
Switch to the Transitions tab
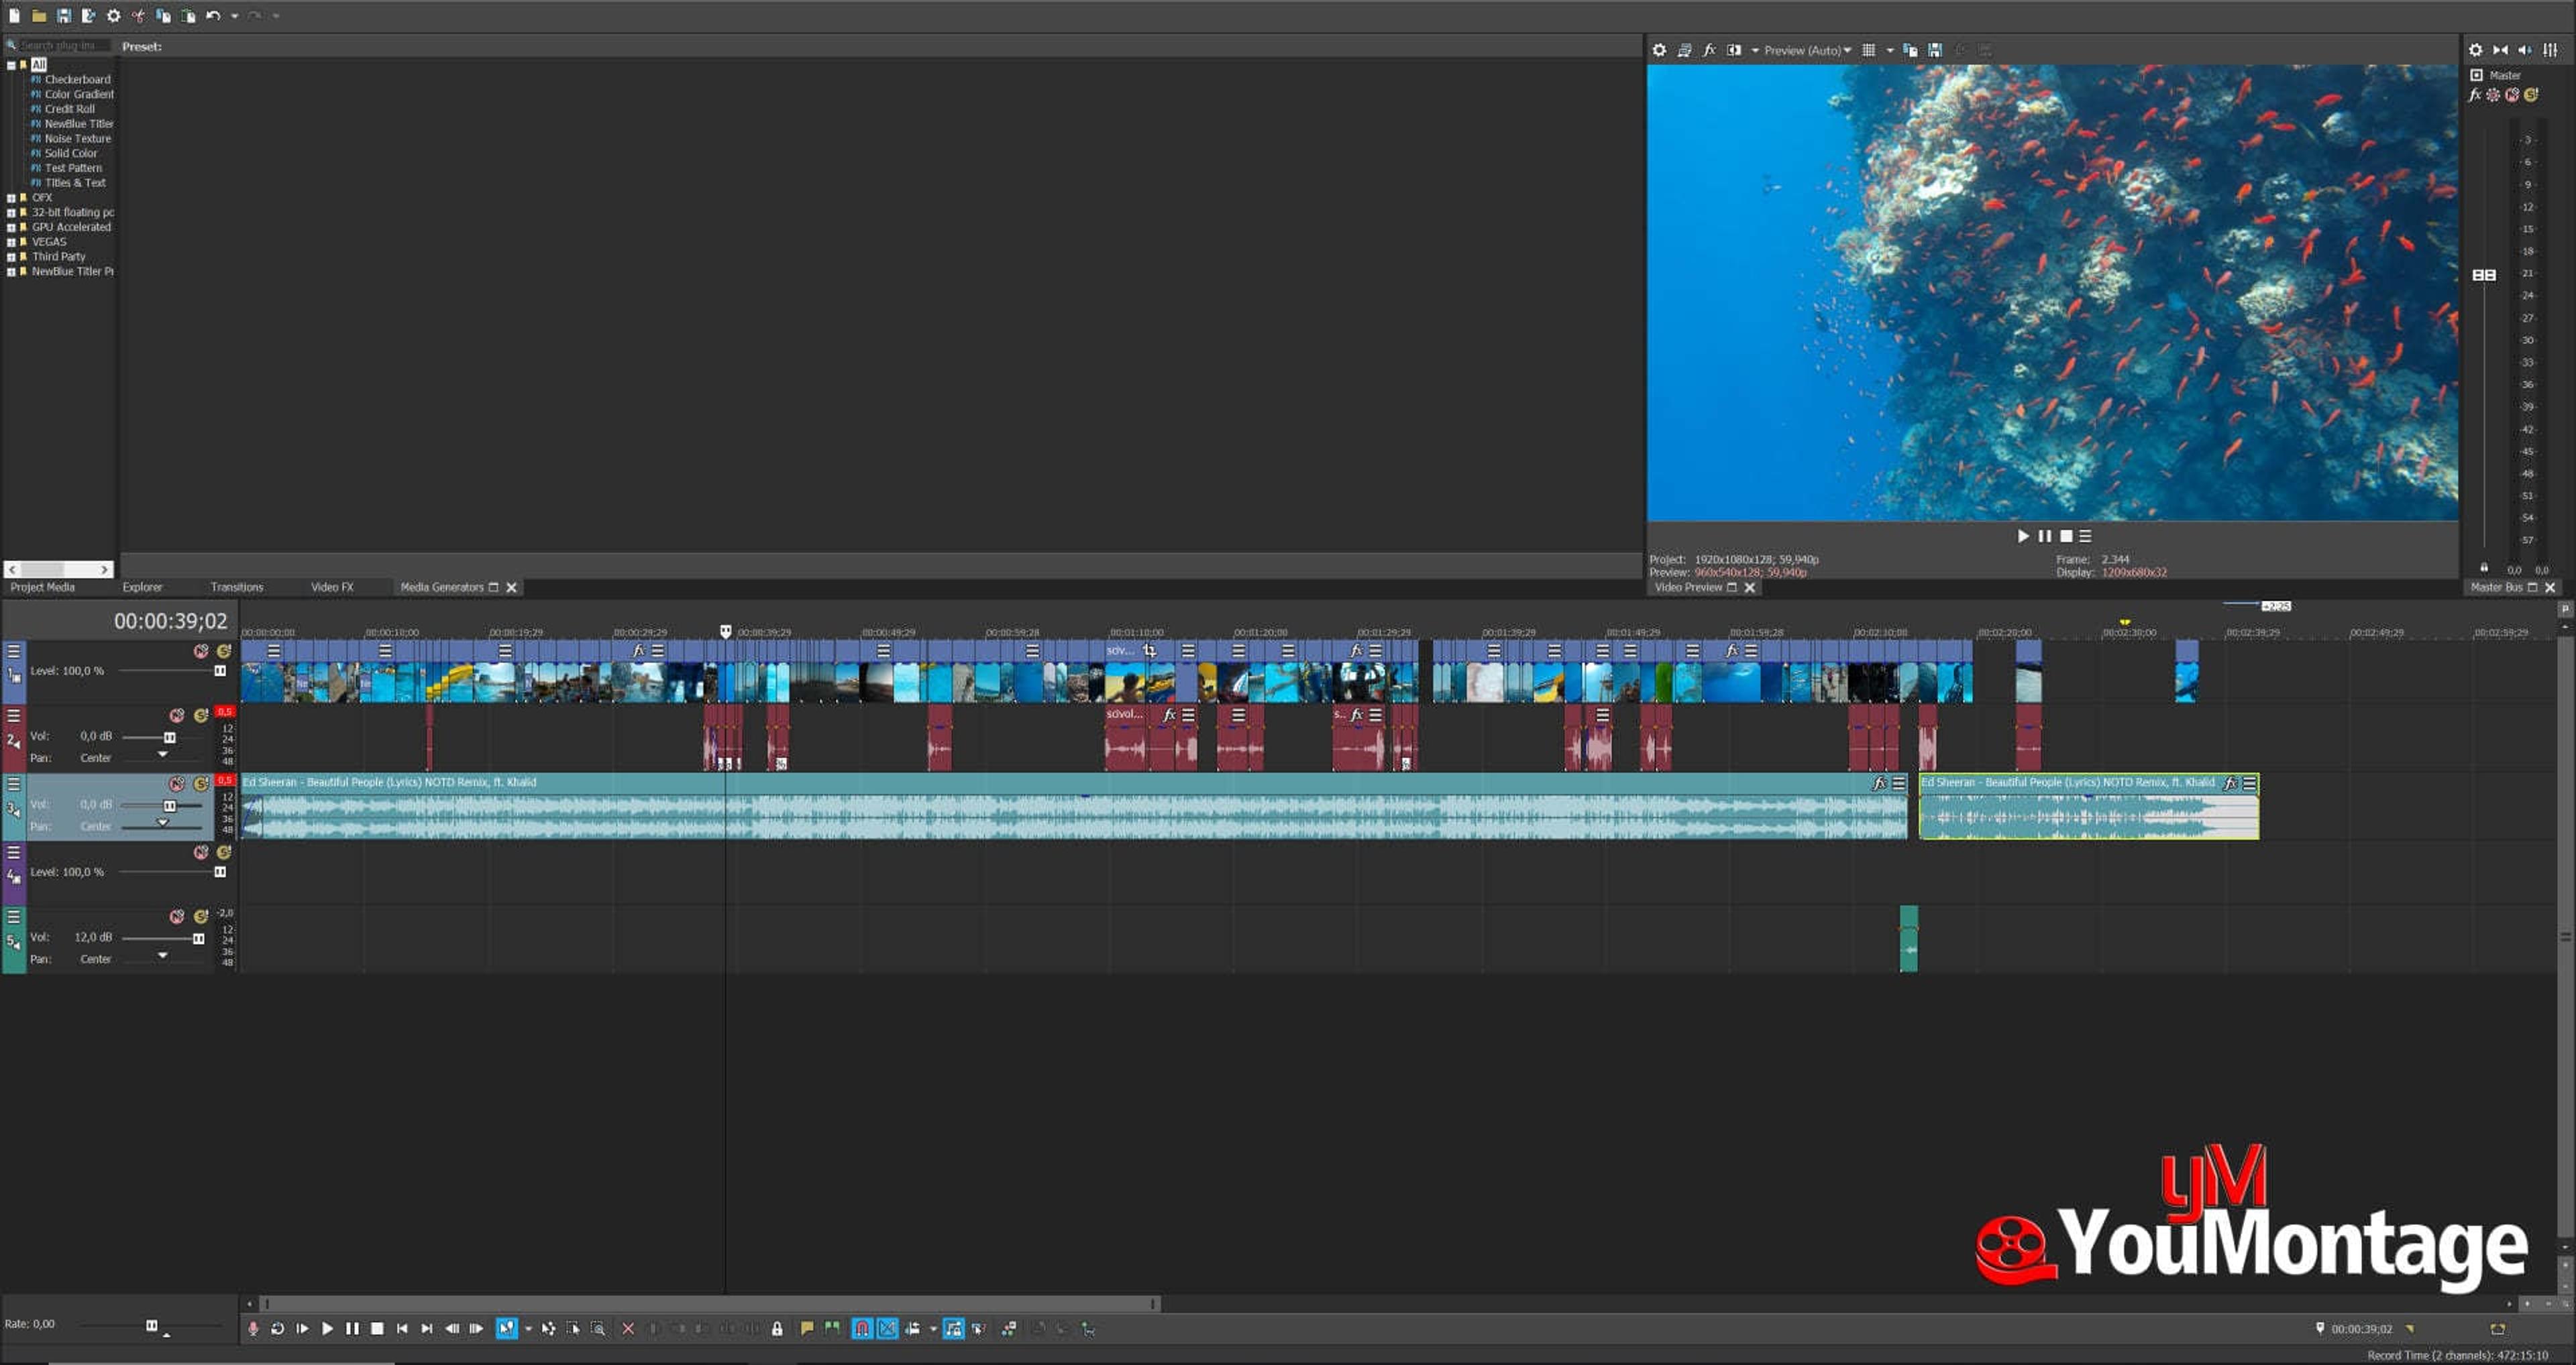[x=237, y=587]
